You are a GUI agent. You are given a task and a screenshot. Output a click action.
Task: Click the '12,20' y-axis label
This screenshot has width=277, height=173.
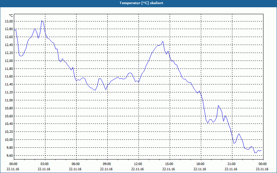coord(9,53)
